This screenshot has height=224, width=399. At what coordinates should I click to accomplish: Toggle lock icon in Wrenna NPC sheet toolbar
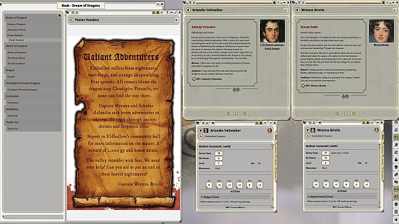[x=368, y=122]
